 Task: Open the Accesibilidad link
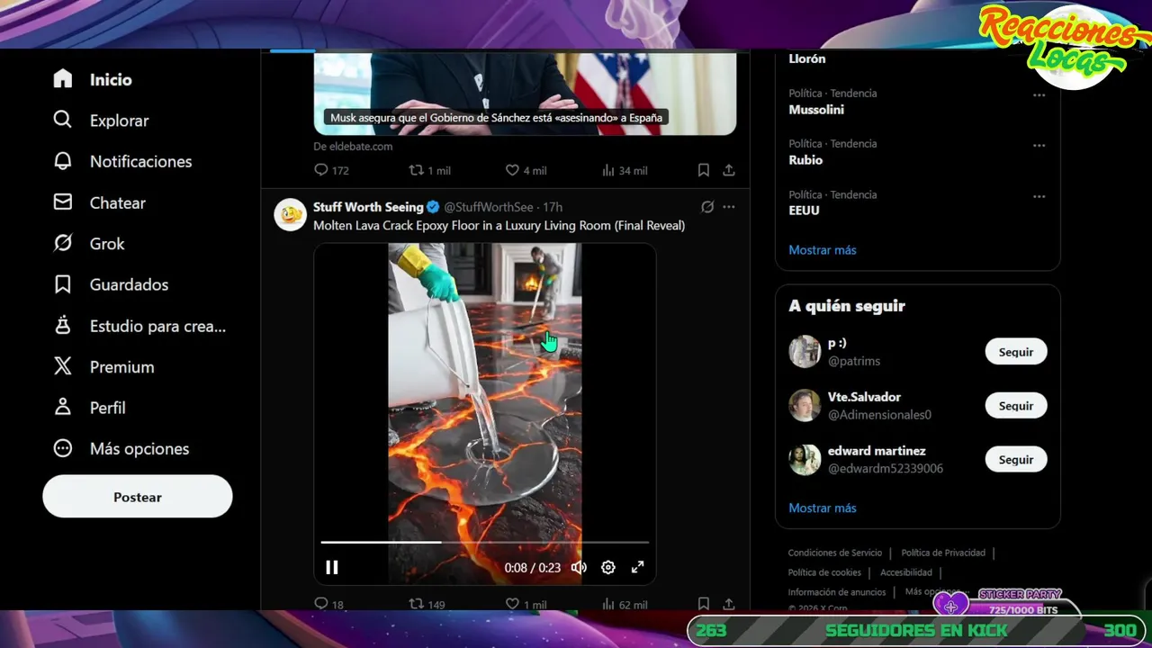tap(906, 572)
